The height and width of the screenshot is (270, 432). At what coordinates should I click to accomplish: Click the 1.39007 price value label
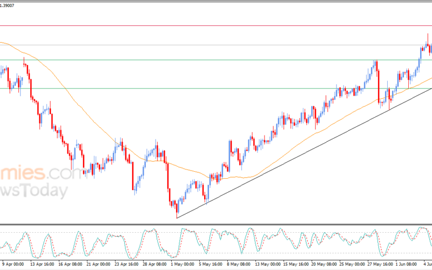pyautogui.click(x=6, y=5)
